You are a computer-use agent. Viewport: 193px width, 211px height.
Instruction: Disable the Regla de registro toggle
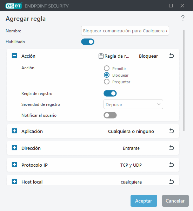point(110,94)
